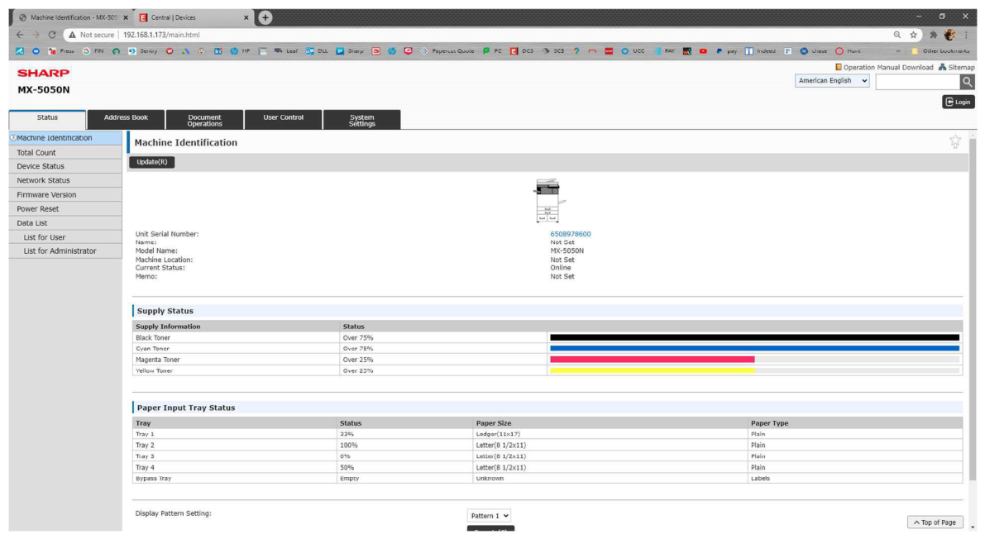Open the Document Operations tab

[204, 119]
